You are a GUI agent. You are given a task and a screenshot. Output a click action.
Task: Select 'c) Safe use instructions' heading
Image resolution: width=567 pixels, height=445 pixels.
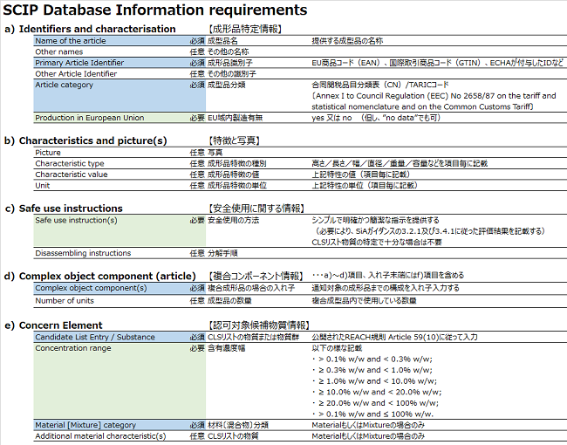[64, 209]
